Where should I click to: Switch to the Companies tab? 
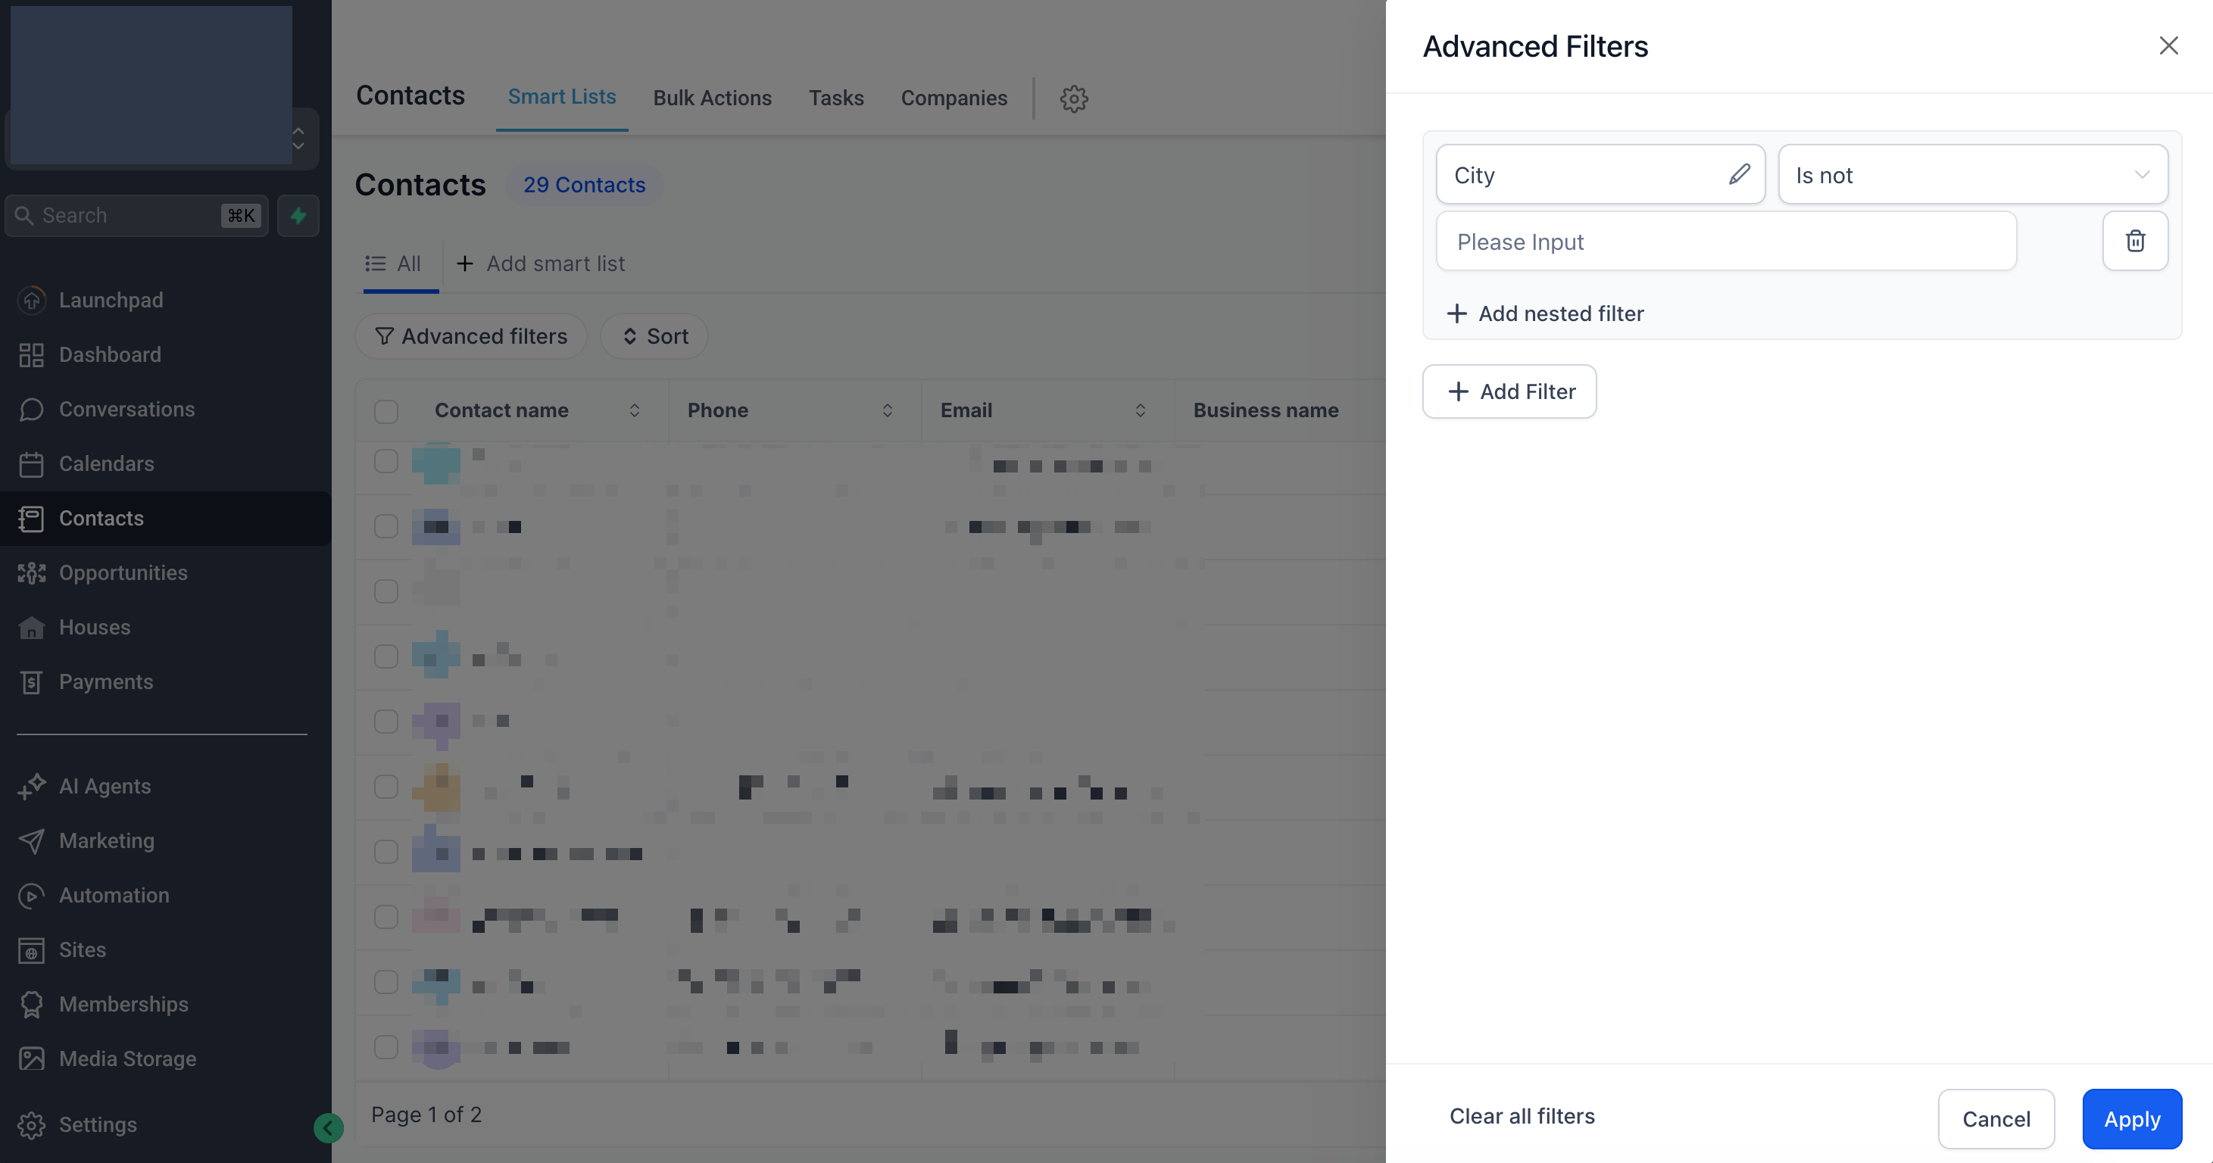click(x=954, y=98)
